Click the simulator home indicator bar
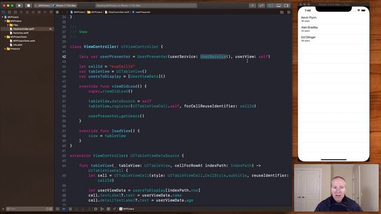 pyautogui.click(x=333, y=160)
